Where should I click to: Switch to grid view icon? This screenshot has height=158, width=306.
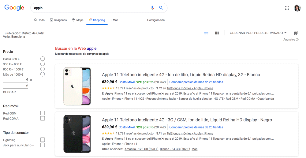coord(217,33)
